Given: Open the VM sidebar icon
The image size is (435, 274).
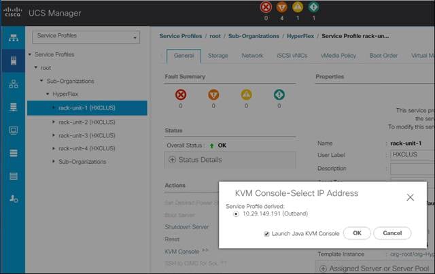Looking at the screenshot, I should [14, 130].
